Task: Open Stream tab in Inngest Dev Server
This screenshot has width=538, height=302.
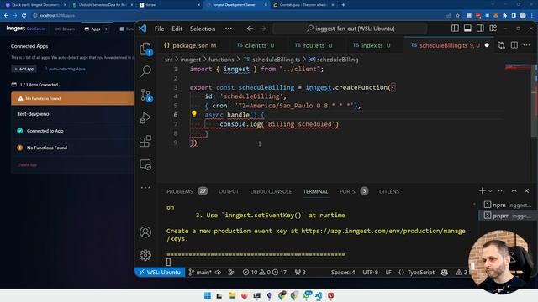Action: [66, 29]
